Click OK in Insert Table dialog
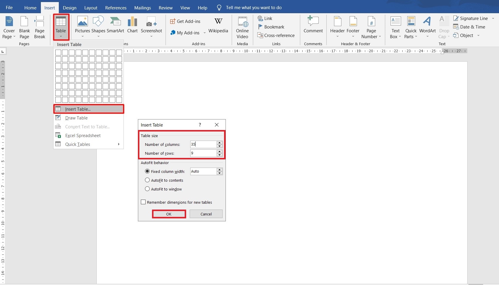 pos(169,214)
